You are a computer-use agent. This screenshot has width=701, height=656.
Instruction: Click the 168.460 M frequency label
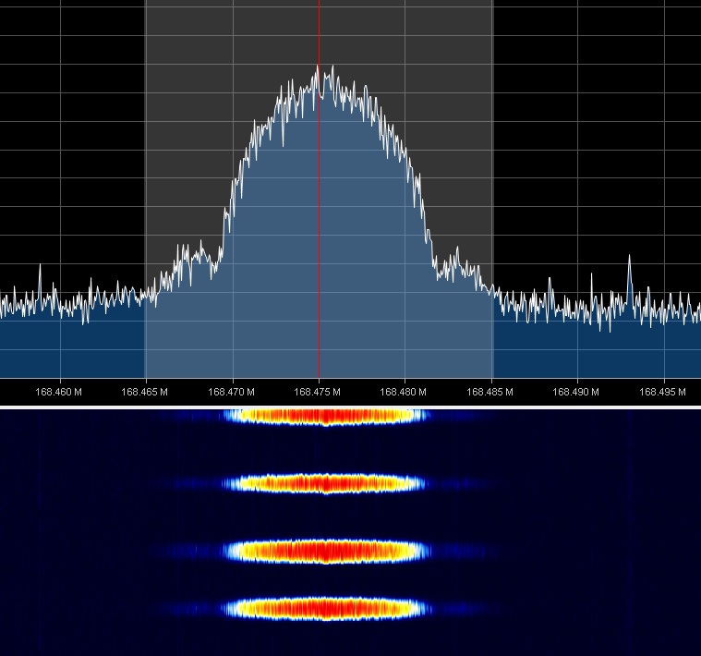[x=58, y=392]
